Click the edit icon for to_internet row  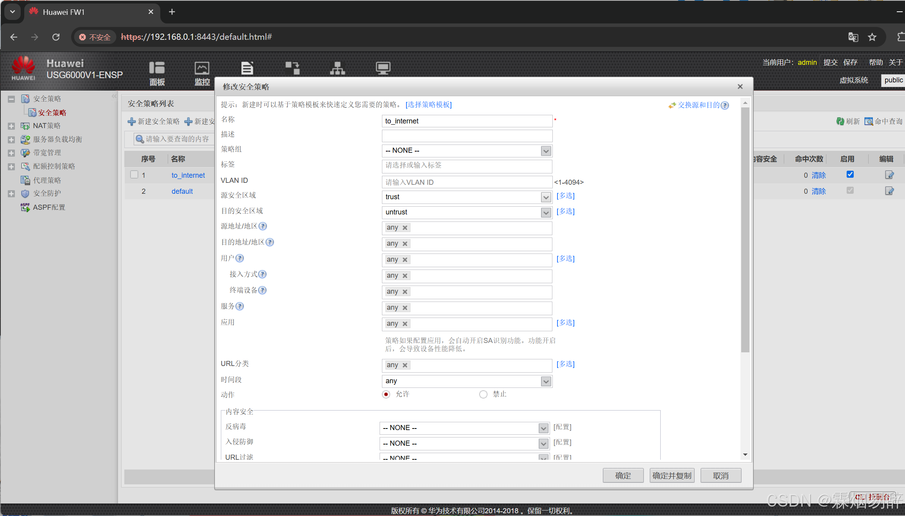pos(889,175)
